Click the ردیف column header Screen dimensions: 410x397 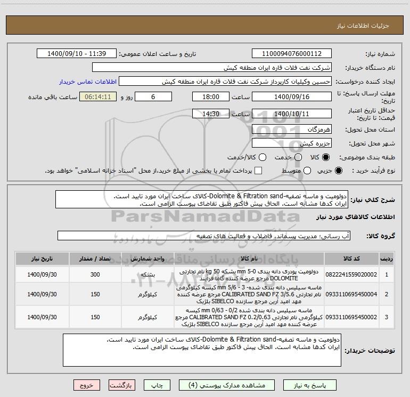(387, 258)
